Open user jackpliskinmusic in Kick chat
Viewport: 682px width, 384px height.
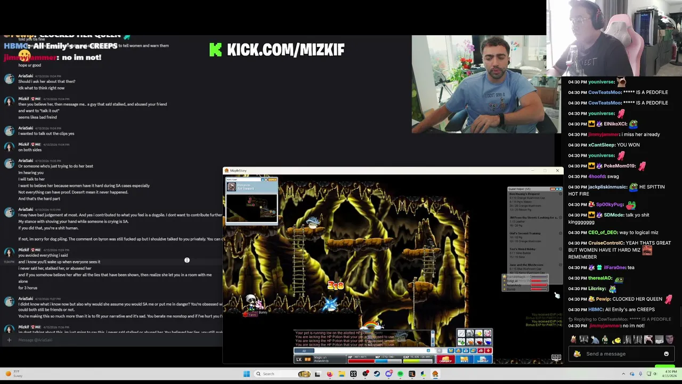click(608, 187)
